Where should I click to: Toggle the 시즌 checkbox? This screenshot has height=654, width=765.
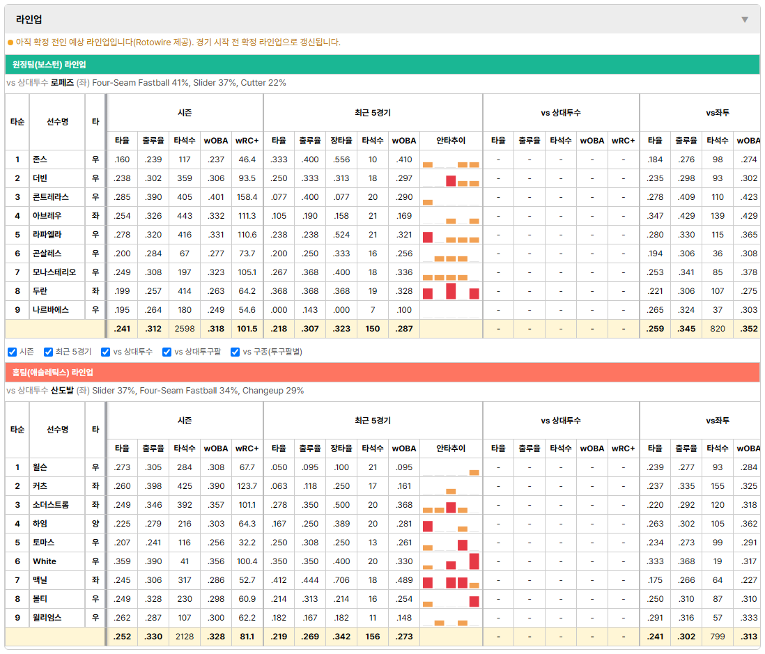point(13,352)
